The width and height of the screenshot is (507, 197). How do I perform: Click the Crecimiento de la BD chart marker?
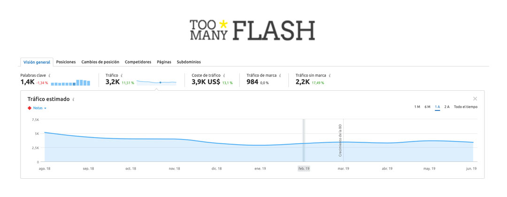pos(340,140)
